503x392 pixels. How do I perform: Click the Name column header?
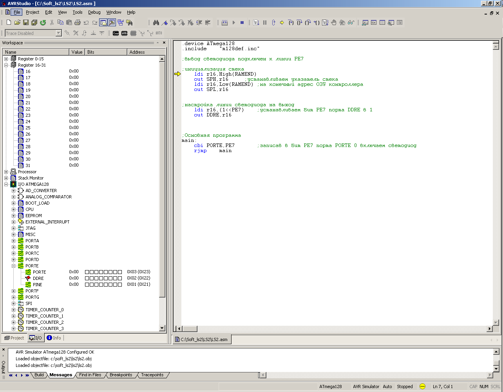pyautogui.click(x=36, y=52)
